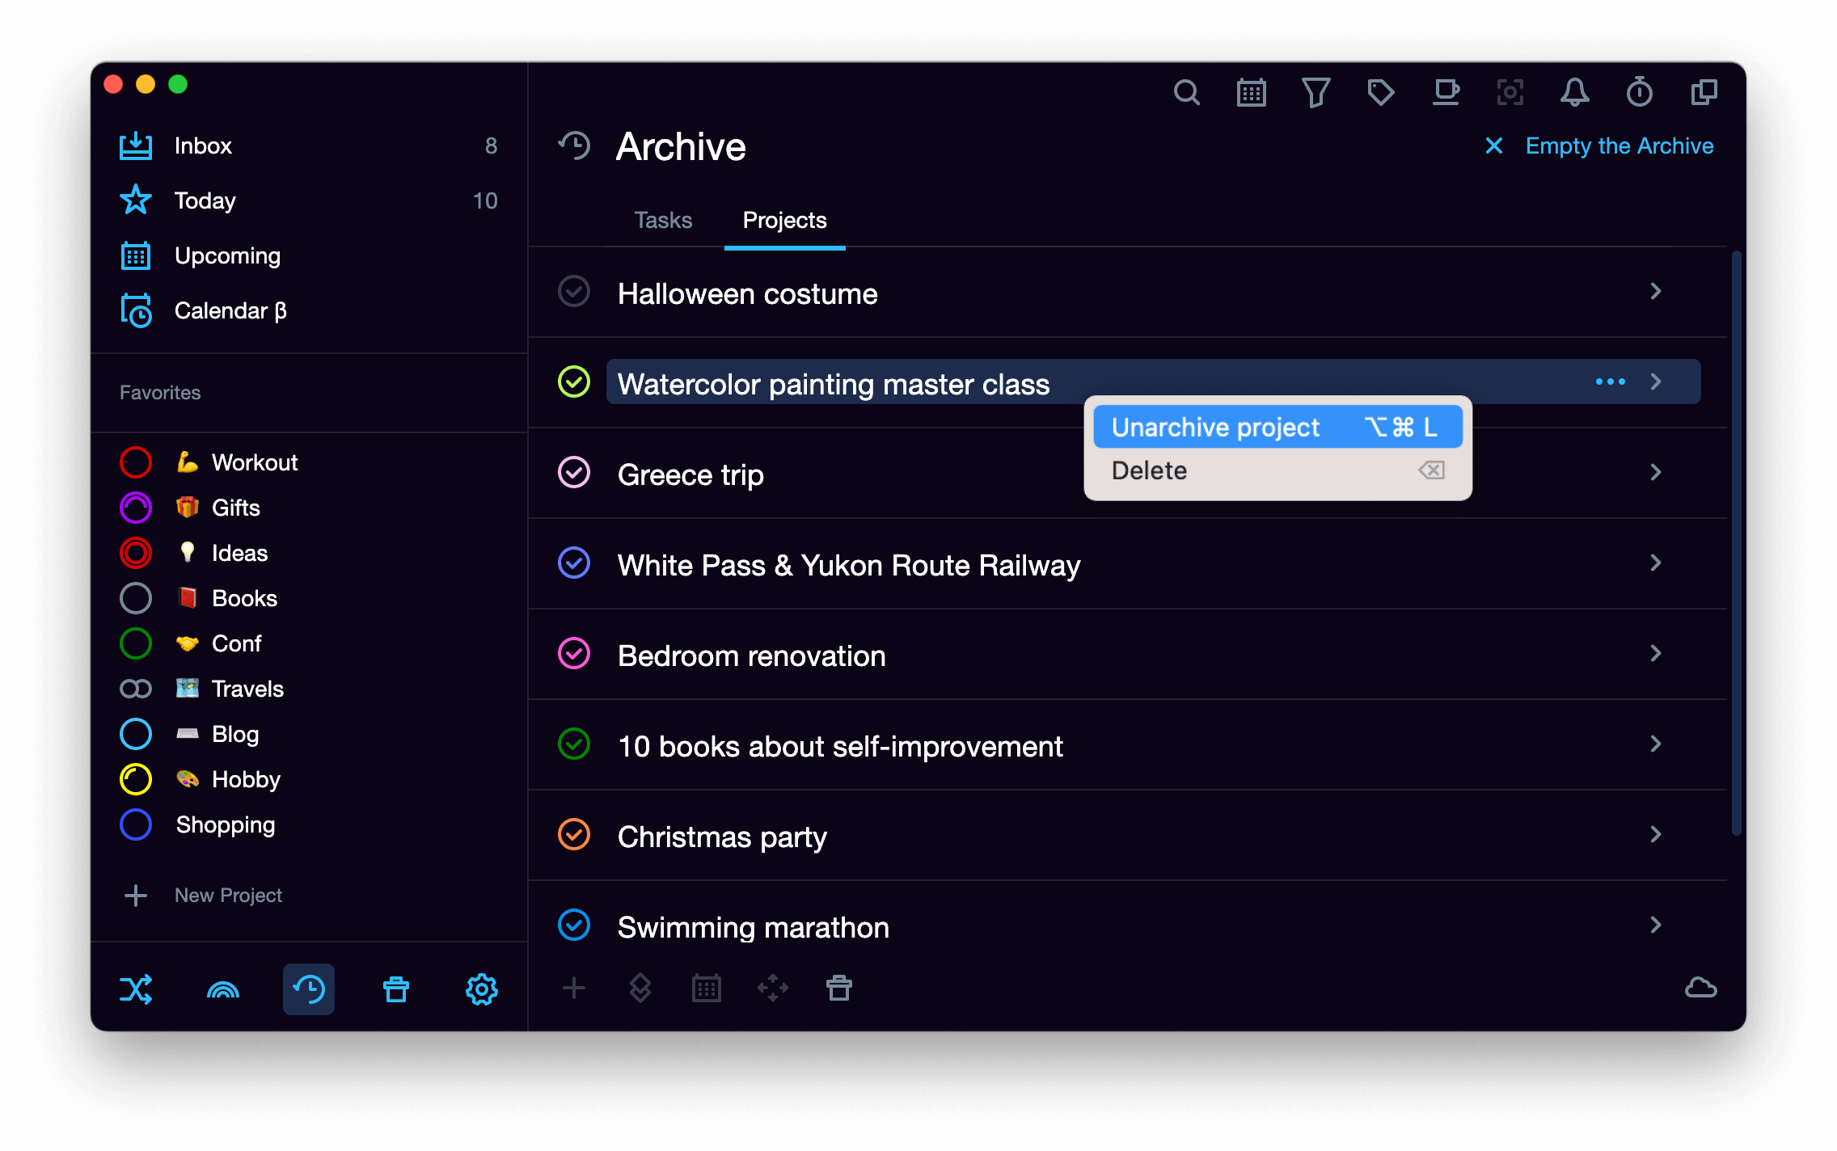Open Upcoming in the sidebar
This screenshot has height=1151, width=1837.
point(309,255)
